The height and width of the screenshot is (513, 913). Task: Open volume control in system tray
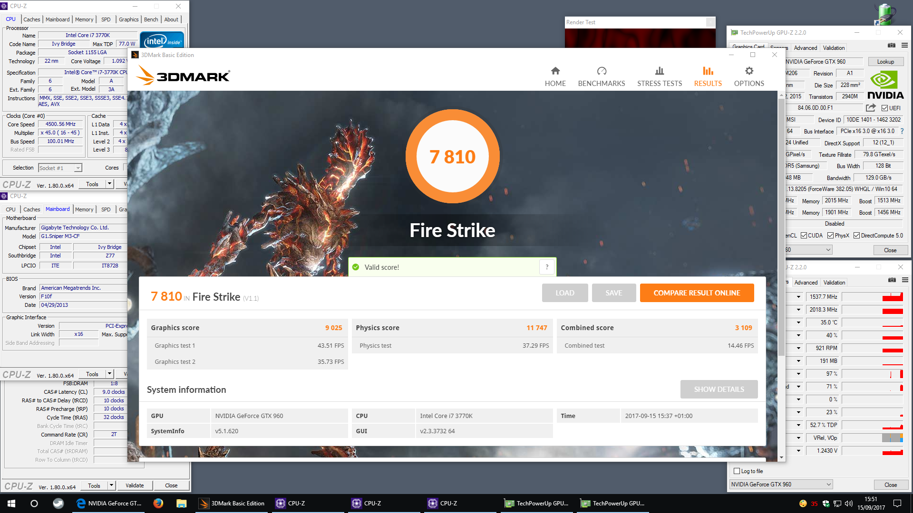point(849,503)
